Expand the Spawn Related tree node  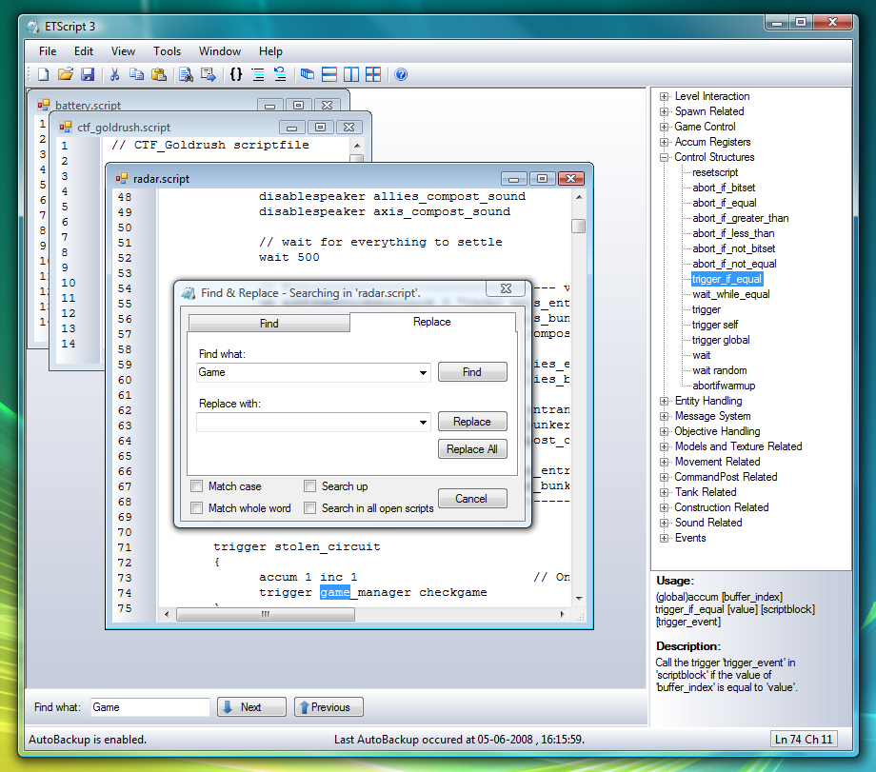[664, 111]
